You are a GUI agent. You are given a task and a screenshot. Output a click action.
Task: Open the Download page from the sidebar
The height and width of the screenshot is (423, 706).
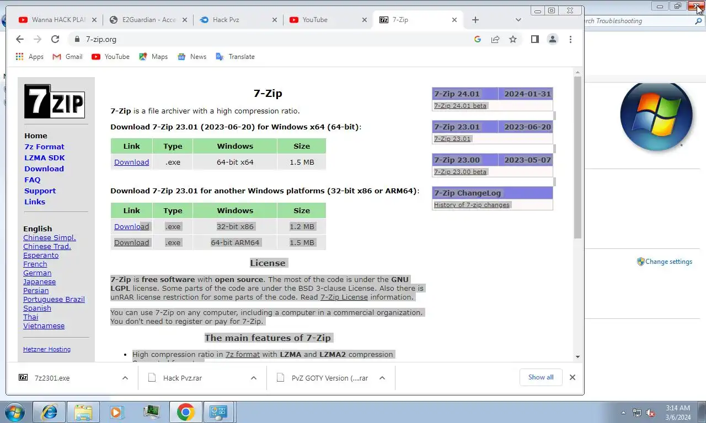click(x=44, y=169)
